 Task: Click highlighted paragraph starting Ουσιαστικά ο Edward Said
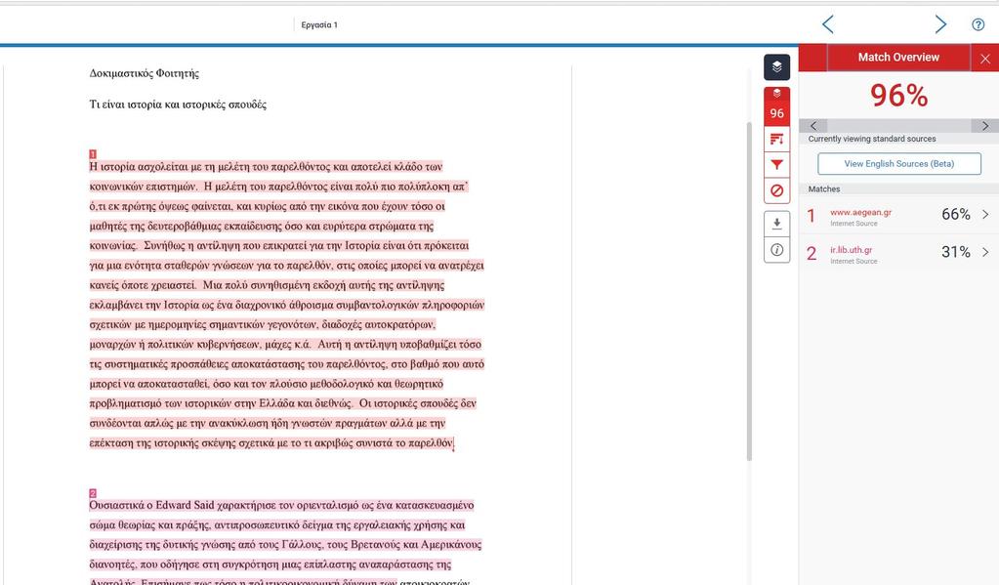[x=285, y=544]
